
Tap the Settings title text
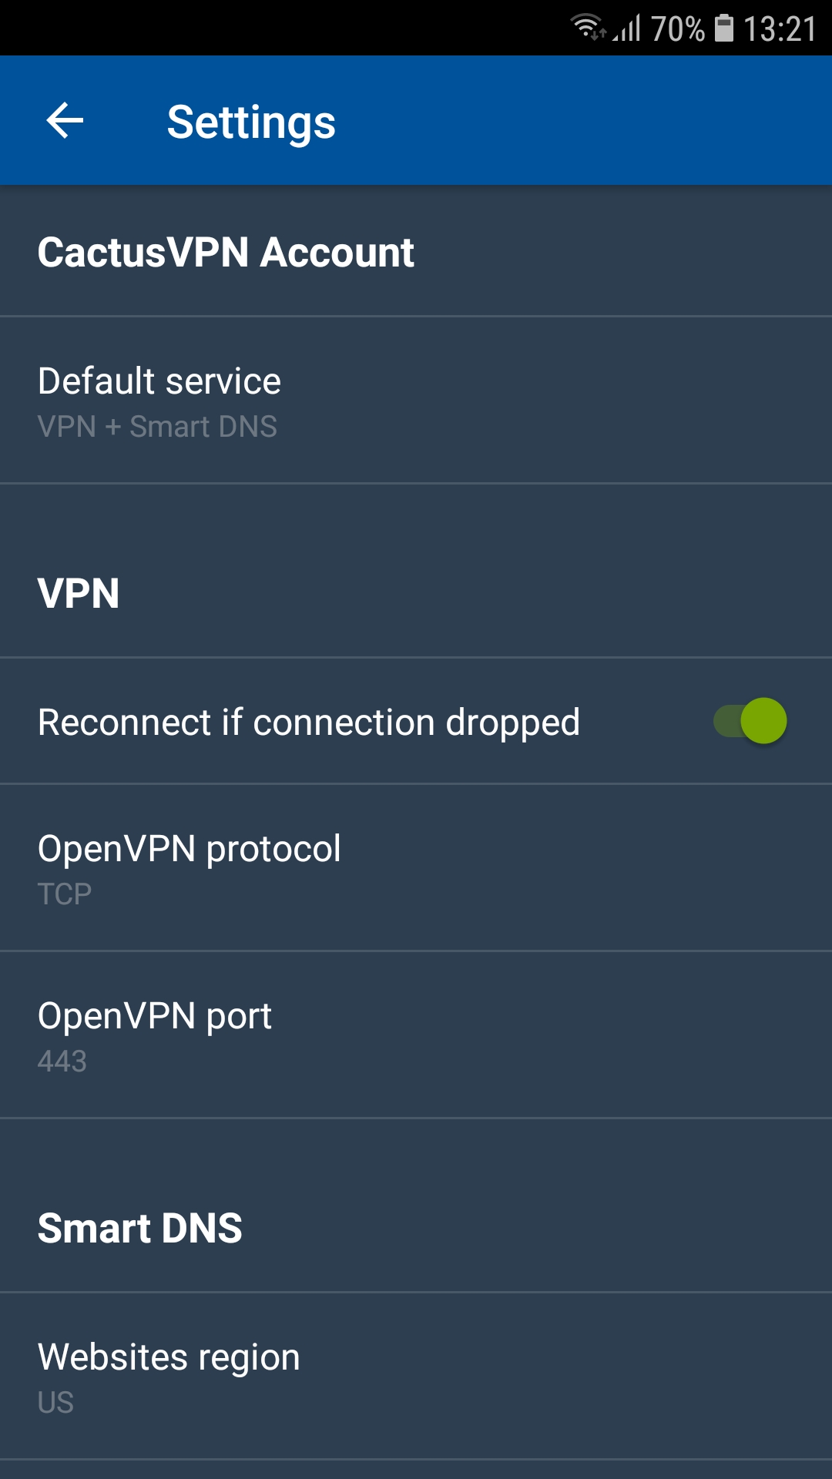tap(251, 122)
